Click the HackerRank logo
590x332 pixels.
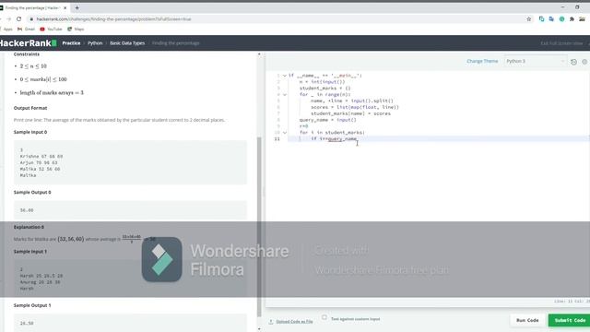(x=28, y=43)
